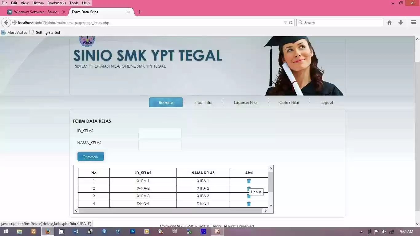Delete class X-IPA-1 using its trash icon

(249, 181)
